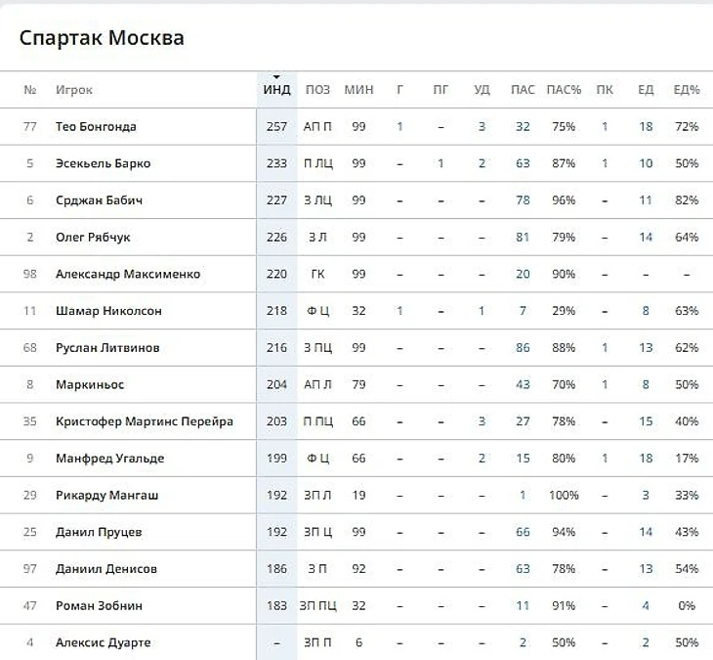Open player Тео Бонгонда

96,126
